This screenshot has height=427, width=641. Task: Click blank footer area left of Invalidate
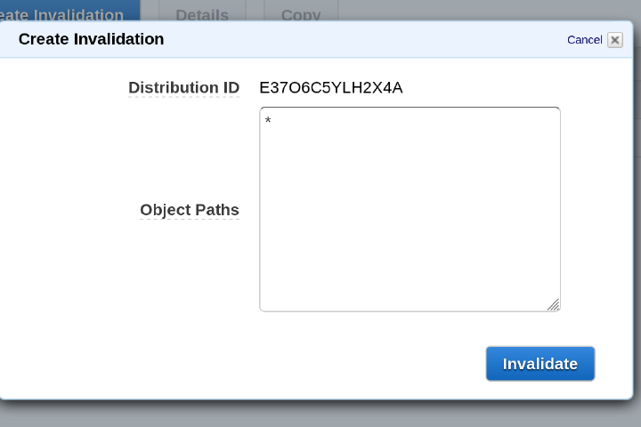[267, 364]
